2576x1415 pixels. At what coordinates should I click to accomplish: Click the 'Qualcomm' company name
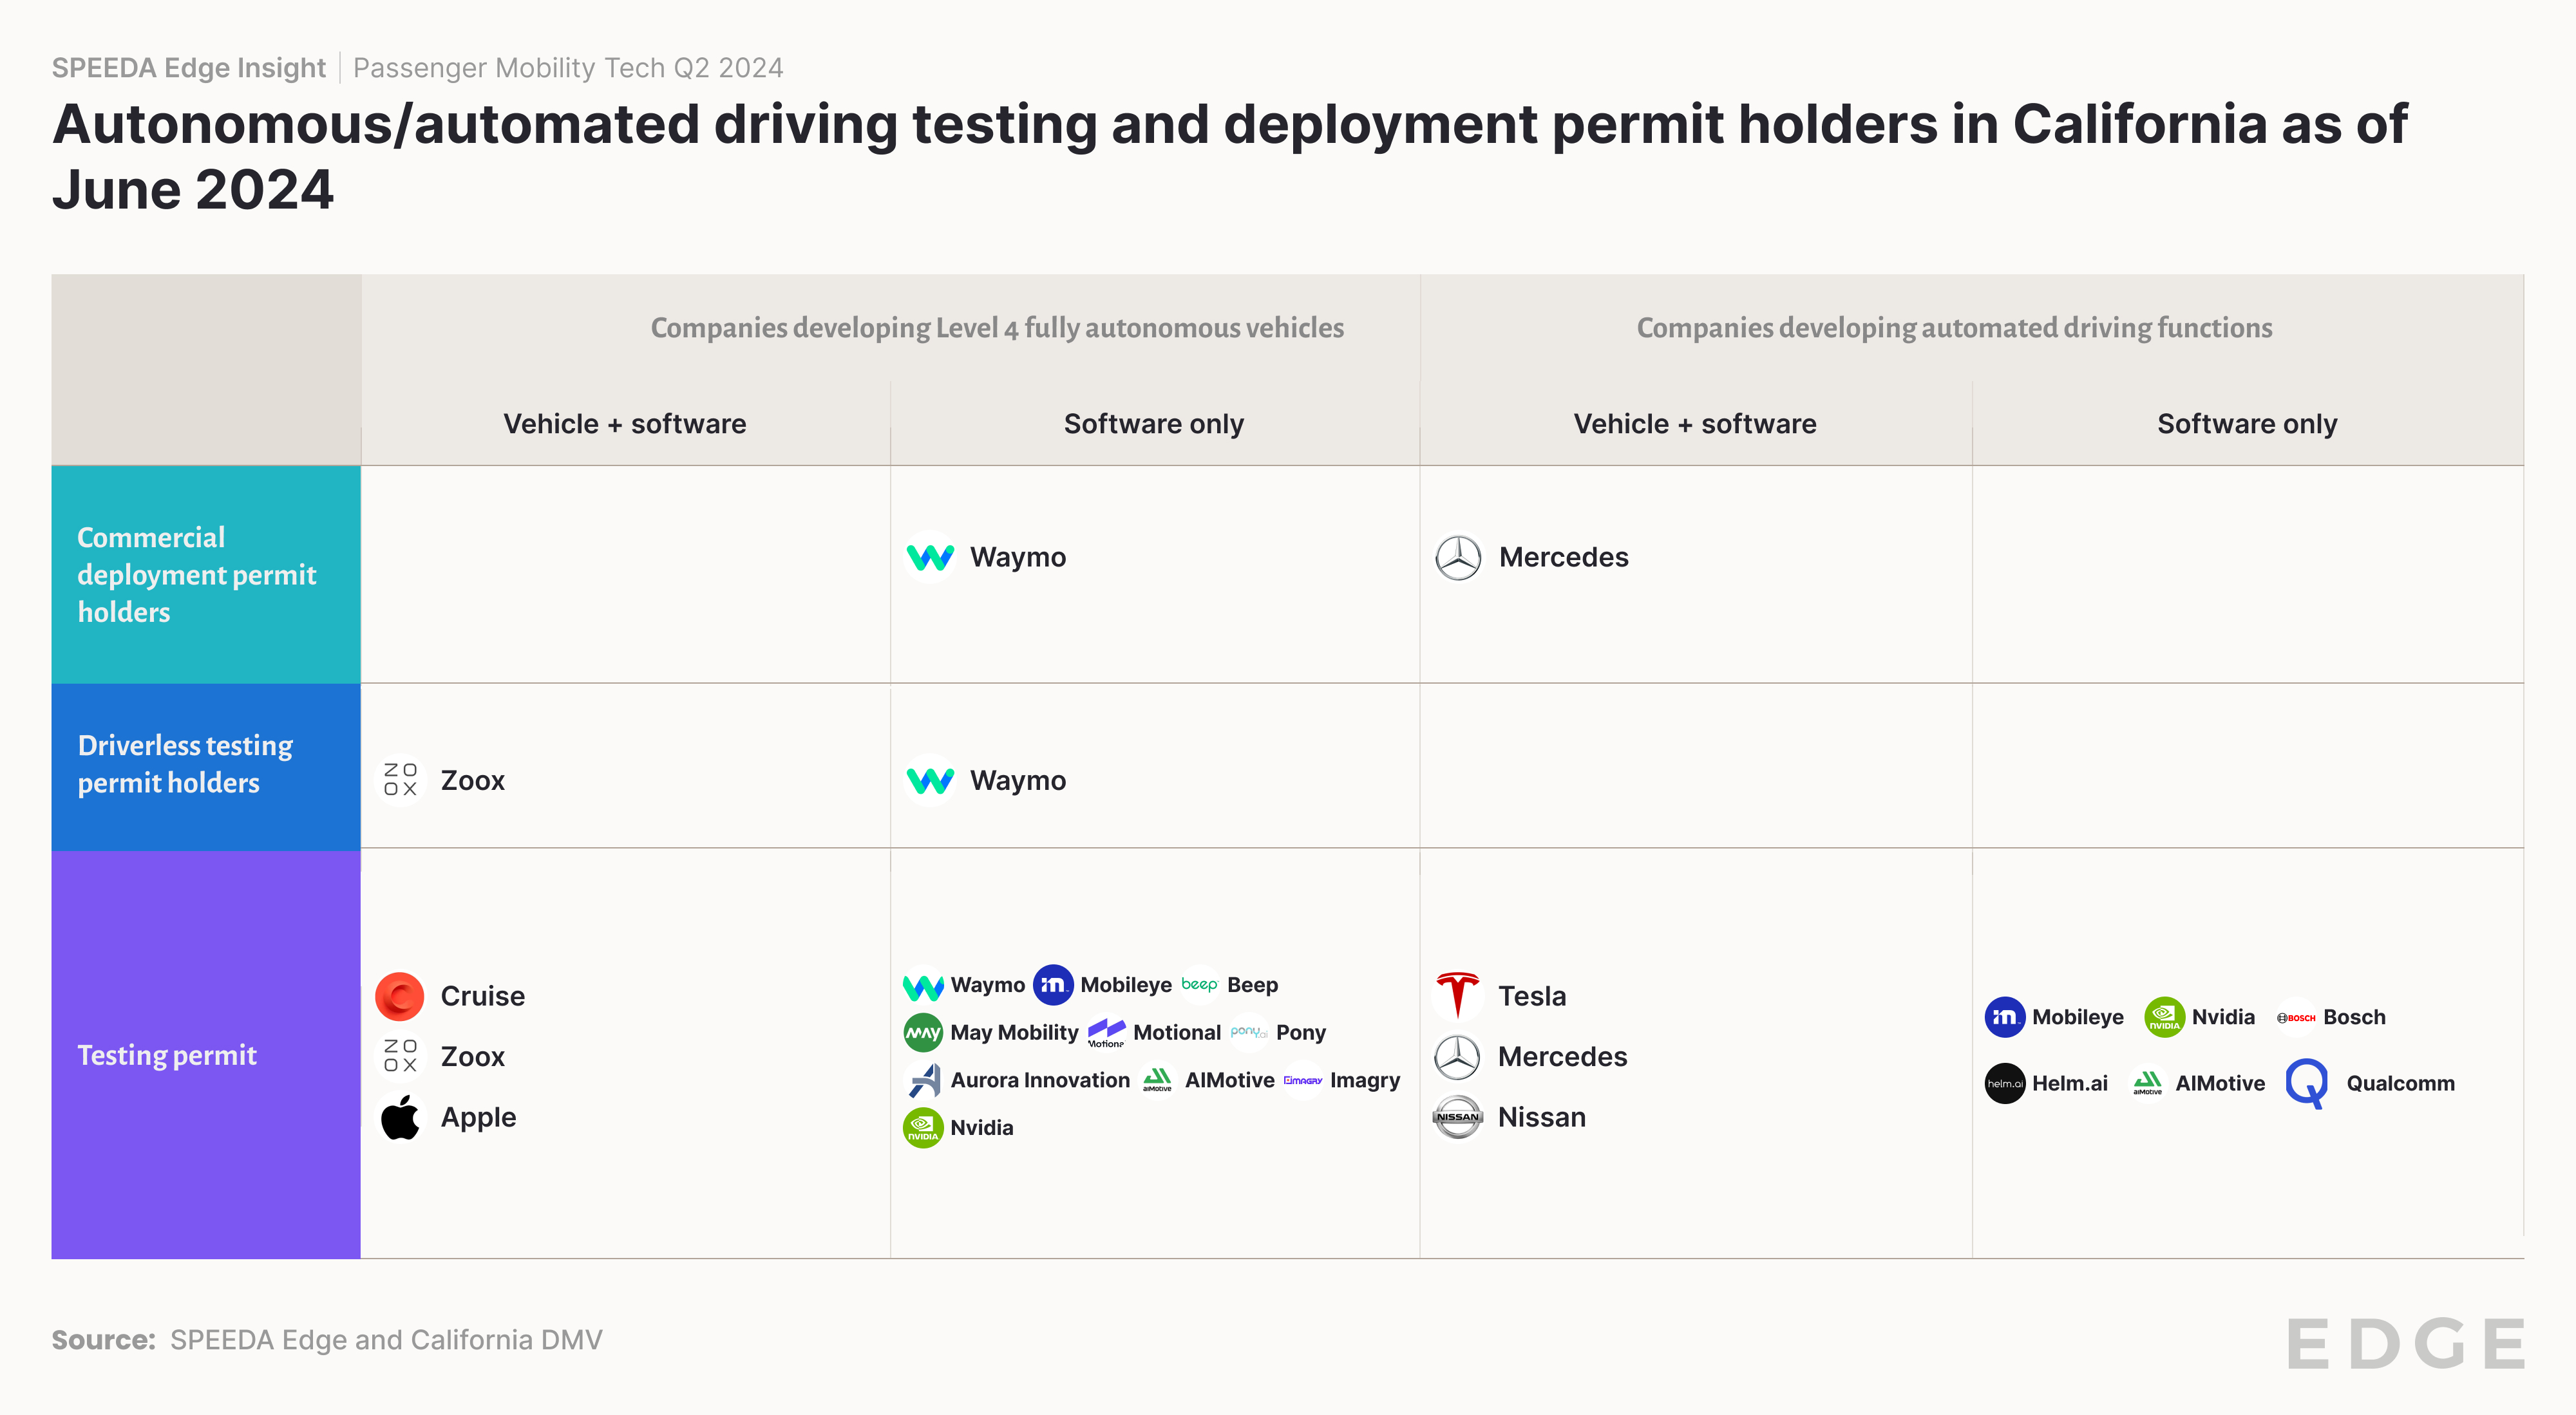[2400, 1083]
